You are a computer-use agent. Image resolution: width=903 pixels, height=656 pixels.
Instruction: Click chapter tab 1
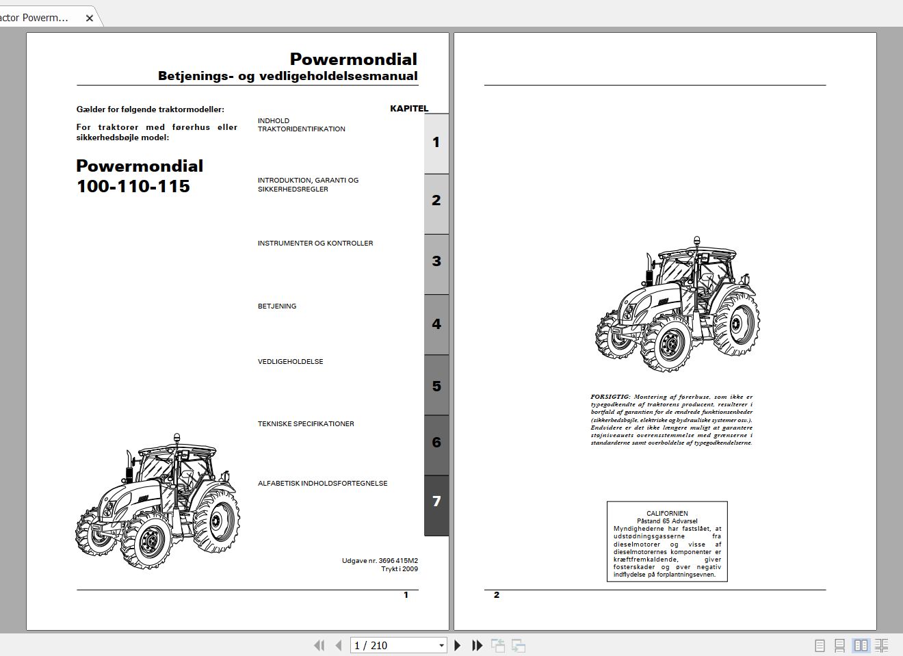(x=436, y=143)
